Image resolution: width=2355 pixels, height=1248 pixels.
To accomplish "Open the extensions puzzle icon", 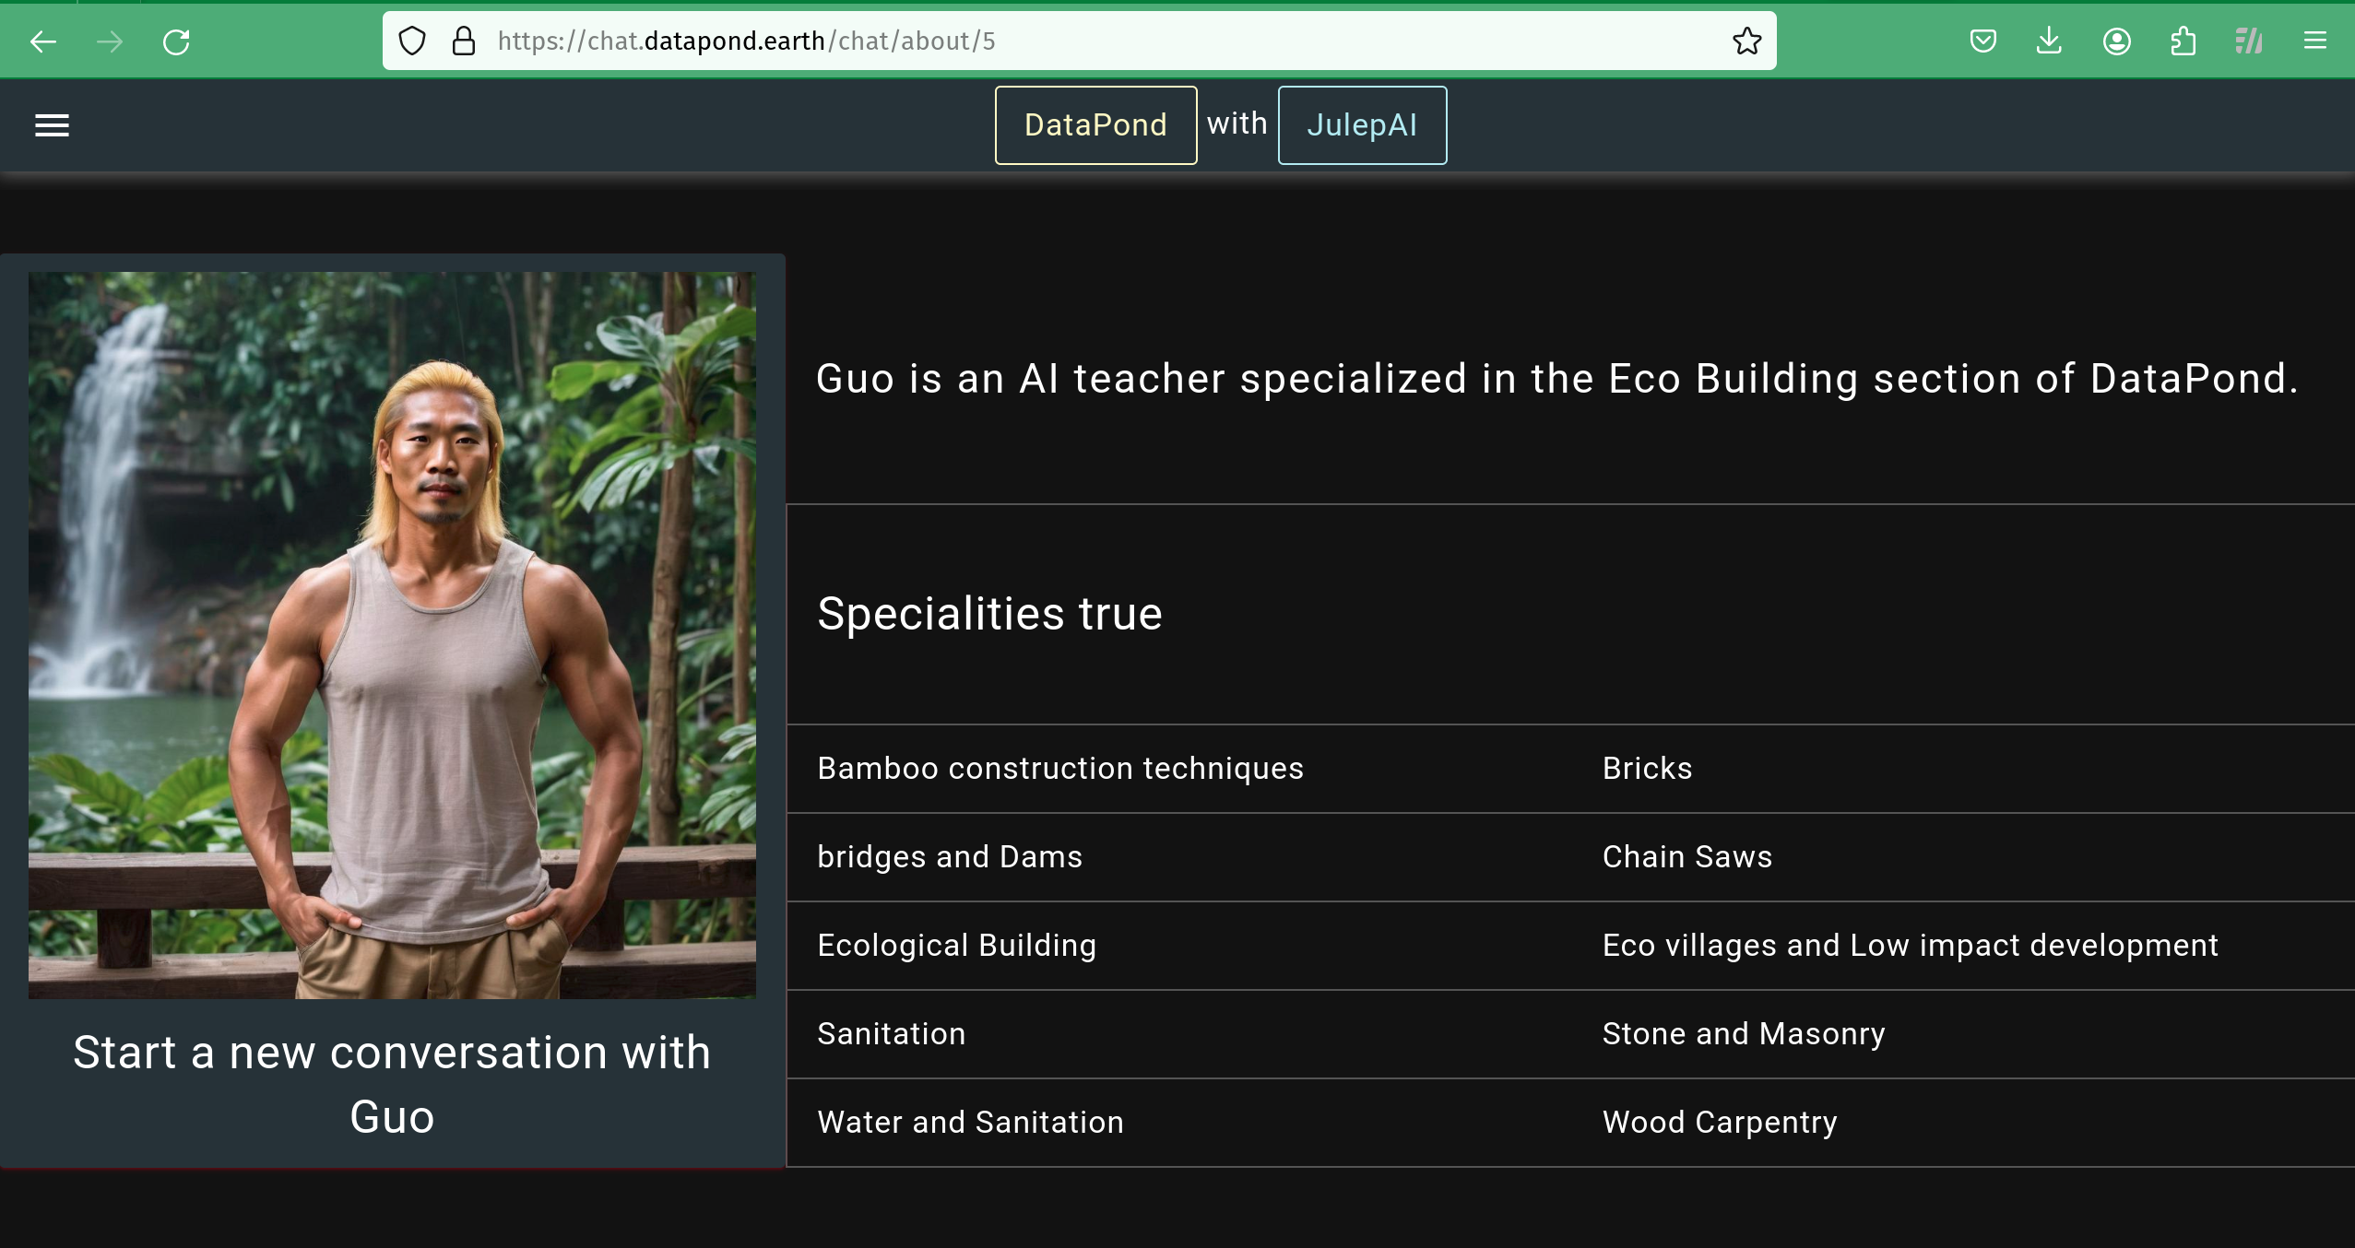I will coord(2183,41).
